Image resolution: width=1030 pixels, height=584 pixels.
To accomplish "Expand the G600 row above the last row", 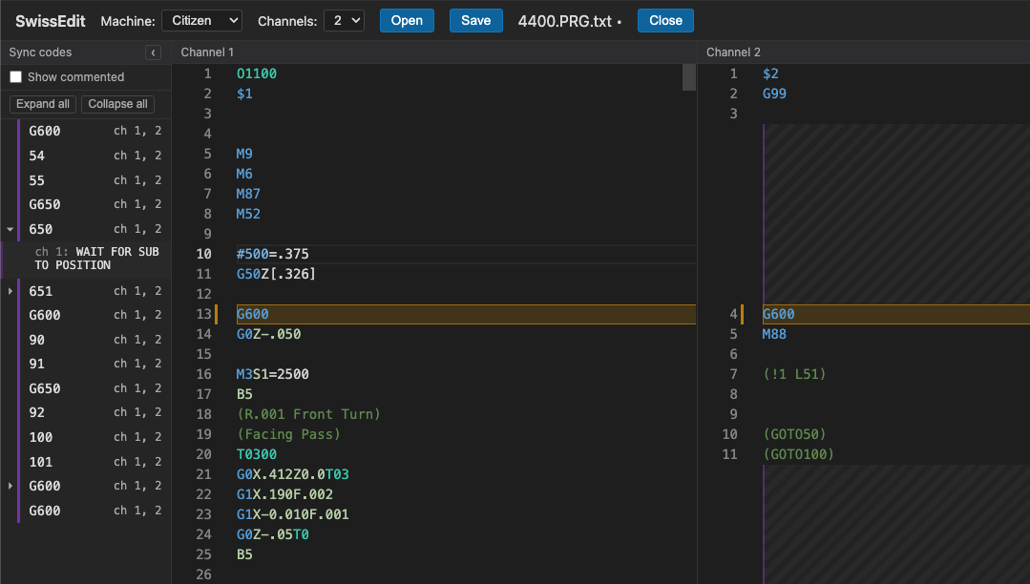I will 10,486.
